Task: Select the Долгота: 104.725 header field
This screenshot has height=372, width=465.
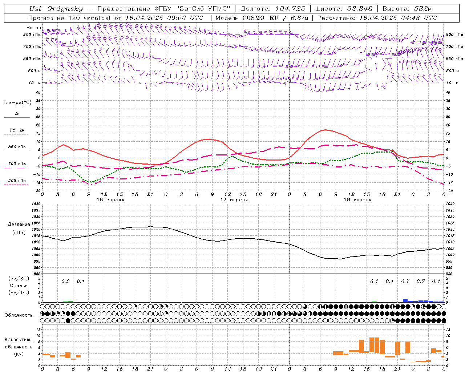Action: pos(273,9)
